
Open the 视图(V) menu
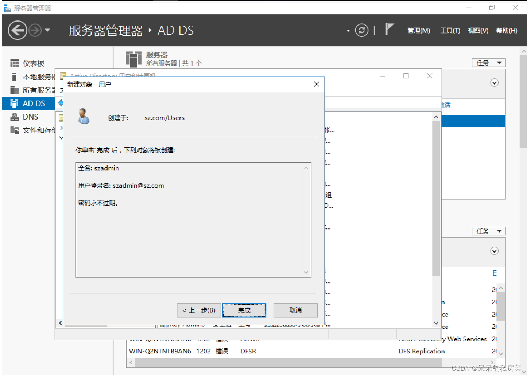tap(478, 31)
